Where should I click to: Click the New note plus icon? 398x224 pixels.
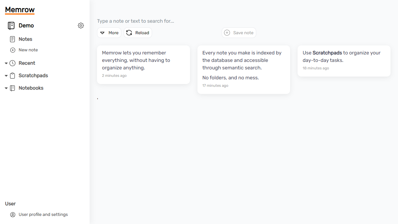[13, 50]
